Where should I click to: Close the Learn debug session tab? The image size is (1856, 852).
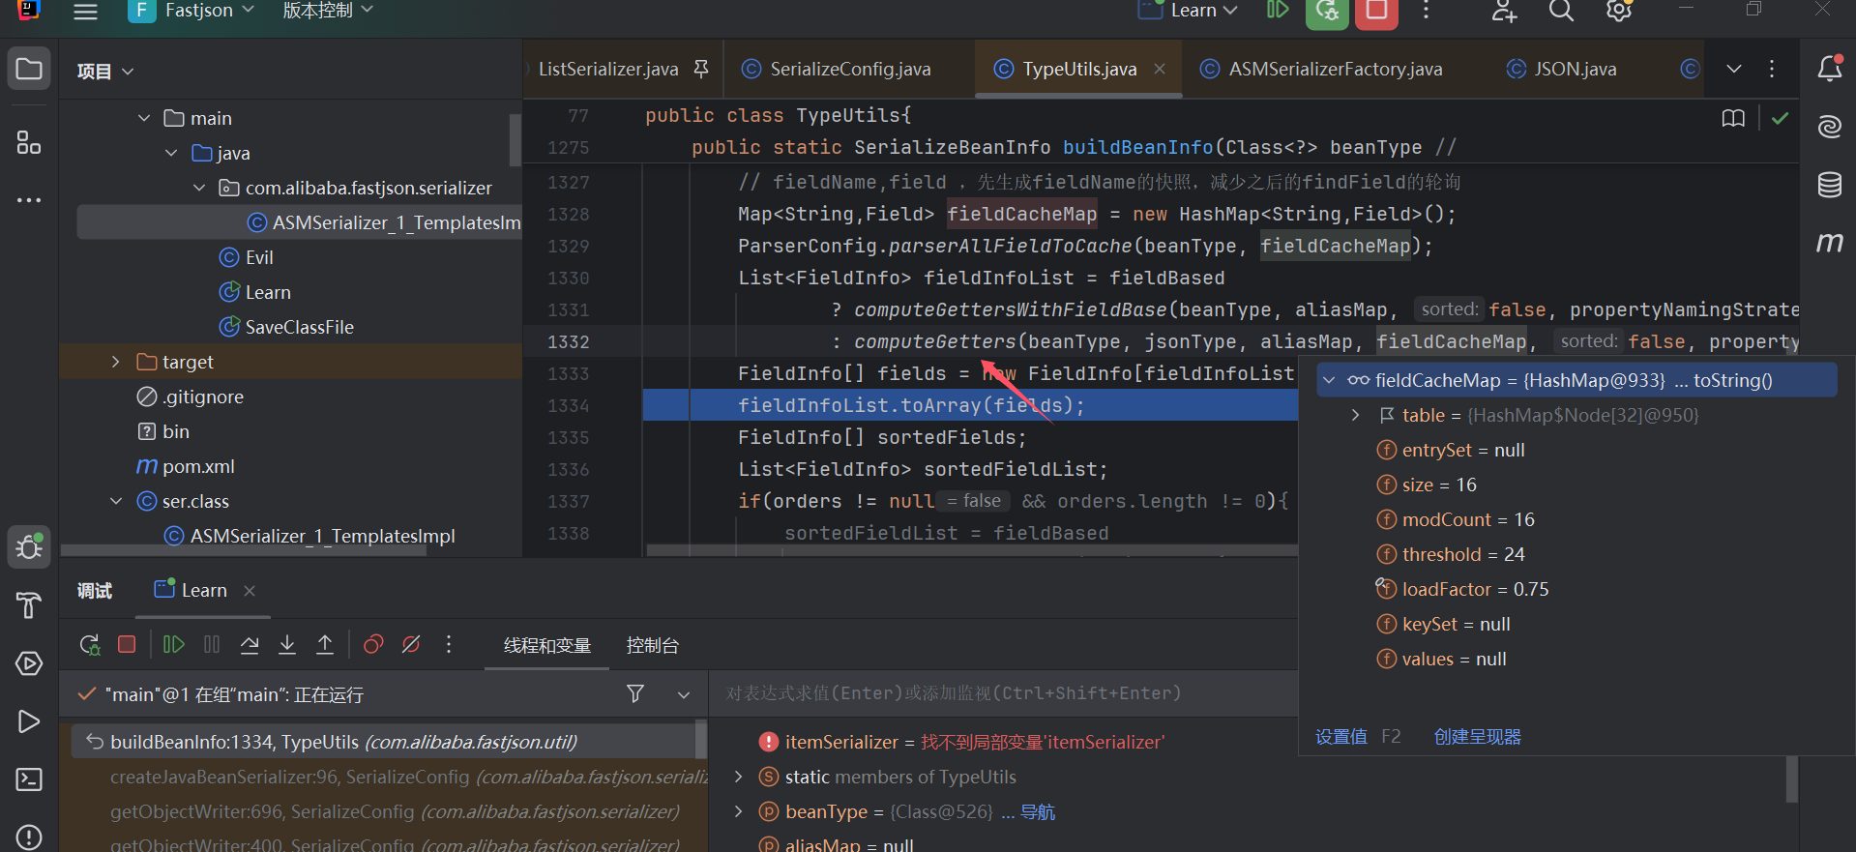click(x=250, y=591)
